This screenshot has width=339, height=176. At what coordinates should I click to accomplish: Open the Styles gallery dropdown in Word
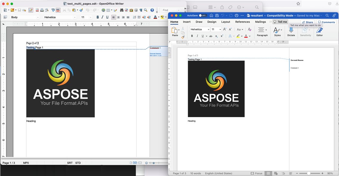[277, 30]
